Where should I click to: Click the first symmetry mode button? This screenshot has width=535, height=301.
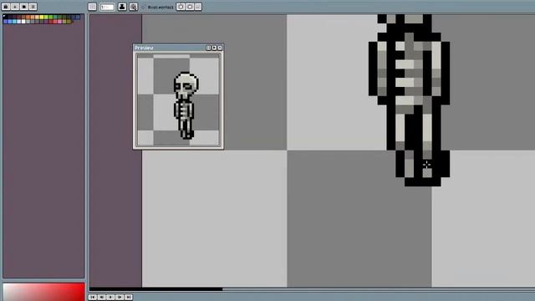pyautogui.click(x=181, y=7)
